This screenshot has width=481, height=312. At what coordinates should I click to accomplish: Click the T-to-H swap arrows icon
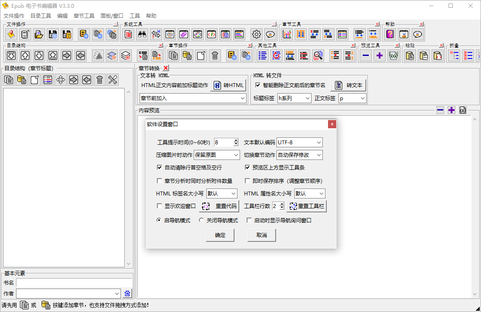coord(156,34)
